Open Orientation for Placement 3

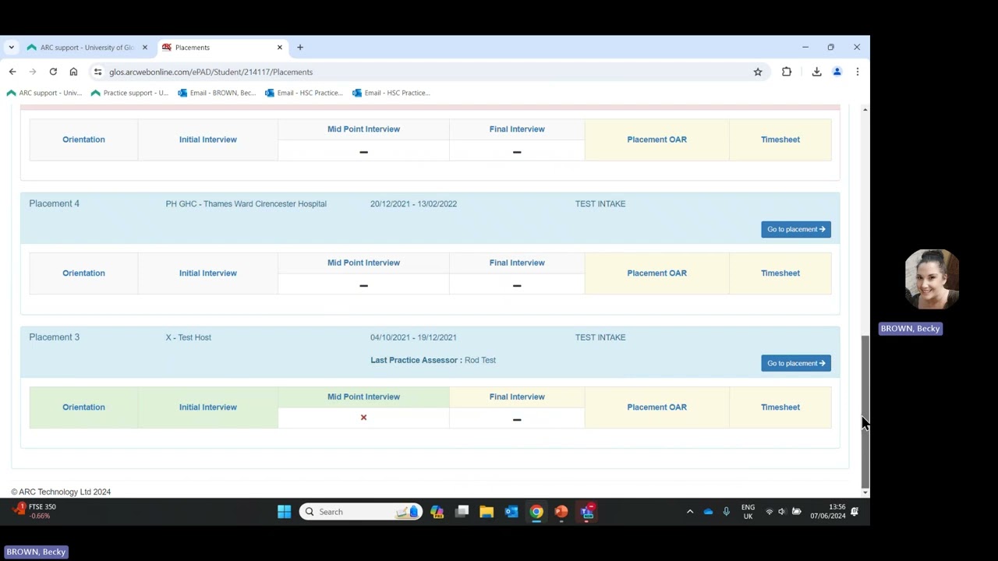pos(83,408)
